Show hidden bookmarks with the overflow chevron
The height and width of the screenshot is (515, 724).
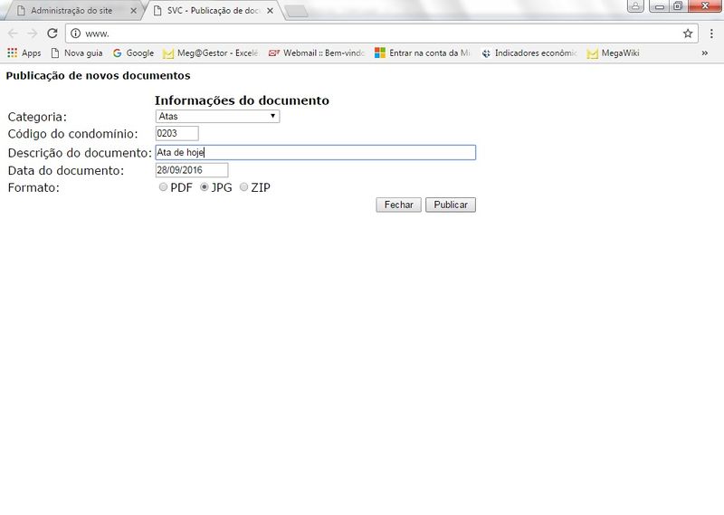[x=704, y=53]
